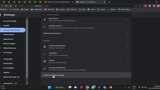This screenshot has height=90, width=160.
Task: Reload the current Chrome page
Action: [x=6, y=6]
